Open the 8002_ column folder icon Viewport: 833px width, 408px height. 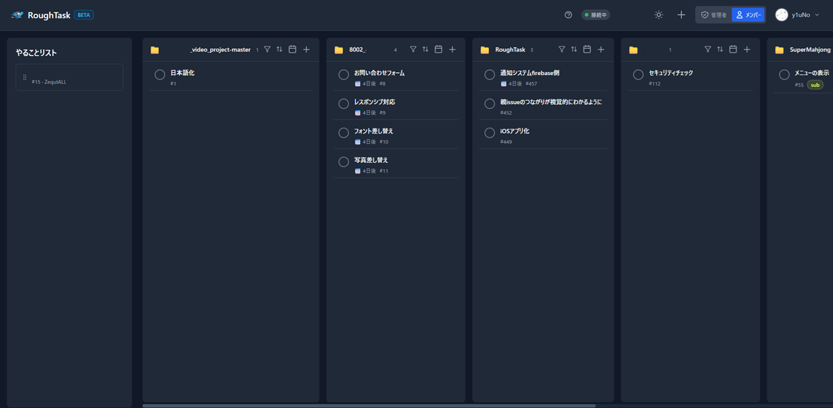[x=338, y=50]
